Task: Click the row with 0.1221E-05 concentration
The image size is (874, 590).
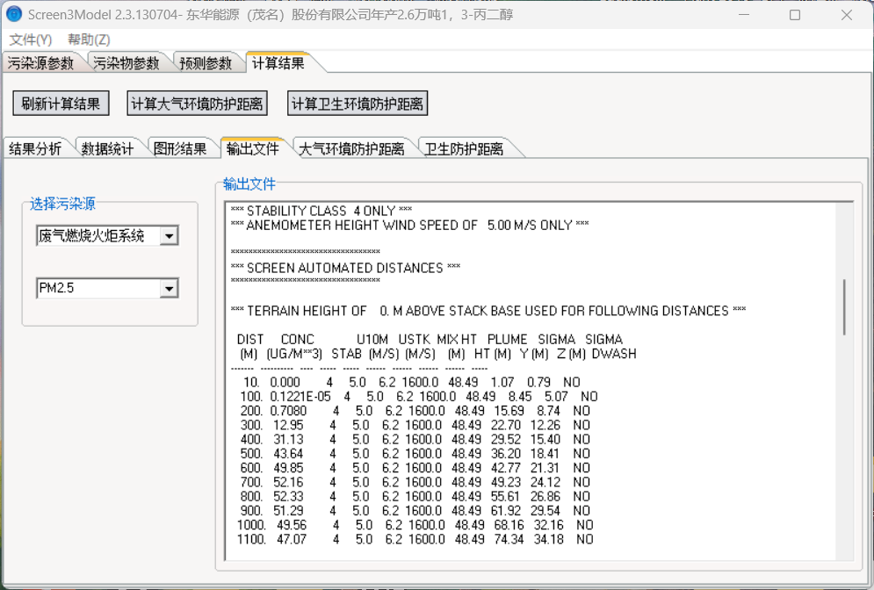Action: [419, 397]
